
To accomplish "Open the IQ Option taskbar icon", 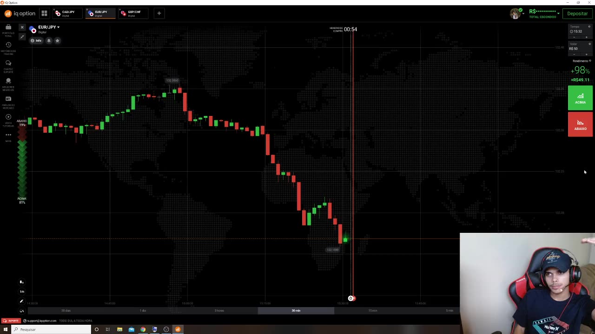I will (x=178, y=329).
